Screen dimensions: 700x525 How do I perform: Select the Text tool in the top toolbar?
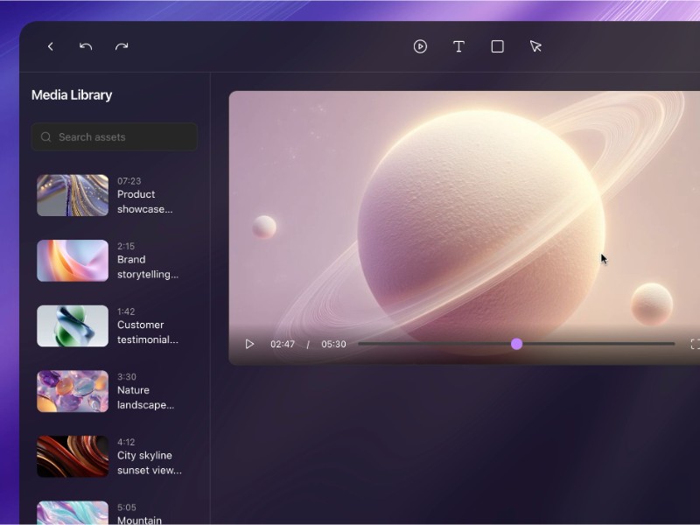tap(458, 46)
